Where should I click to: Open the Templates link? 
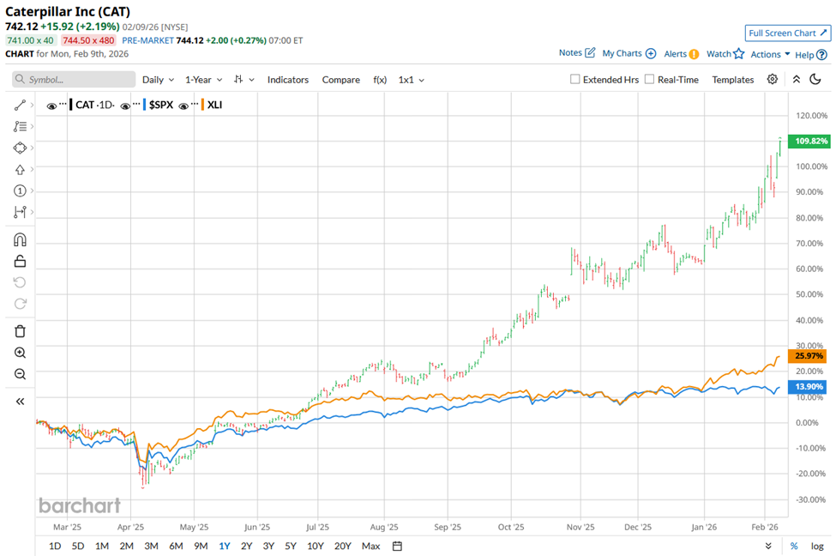click(732, 80)
